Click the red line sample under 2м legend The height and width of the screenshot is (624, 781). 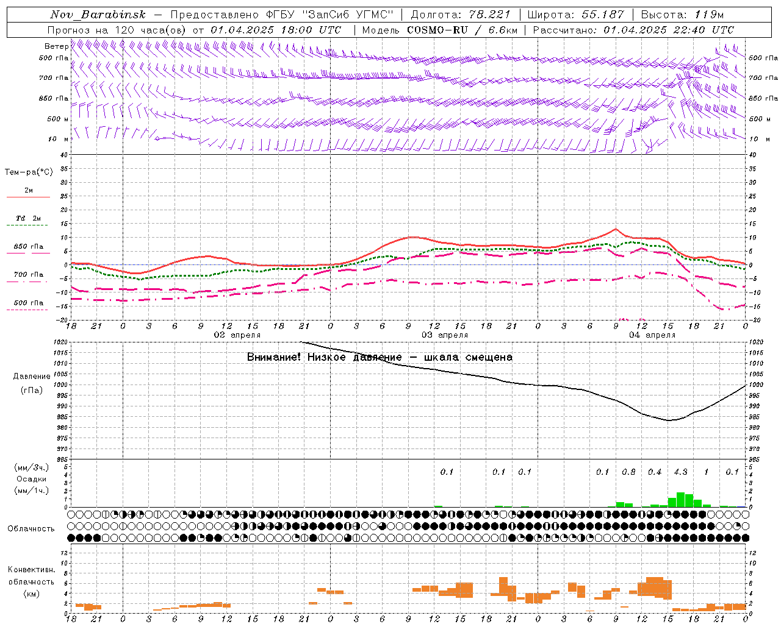(x=28, y=197)
